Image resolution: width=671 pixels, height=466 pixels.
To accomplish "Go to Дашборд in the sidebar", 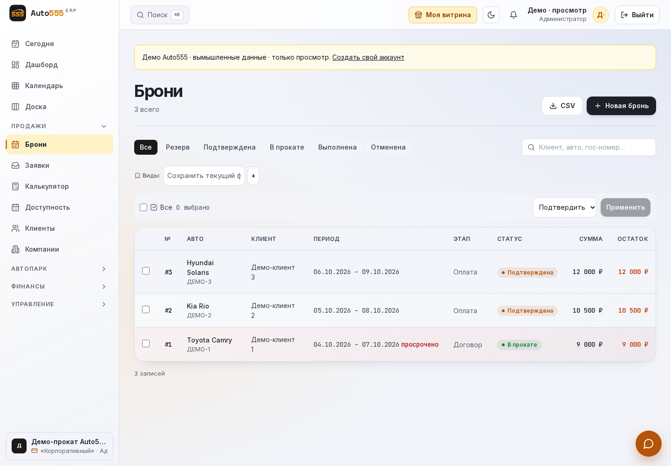I will [59, 65].
